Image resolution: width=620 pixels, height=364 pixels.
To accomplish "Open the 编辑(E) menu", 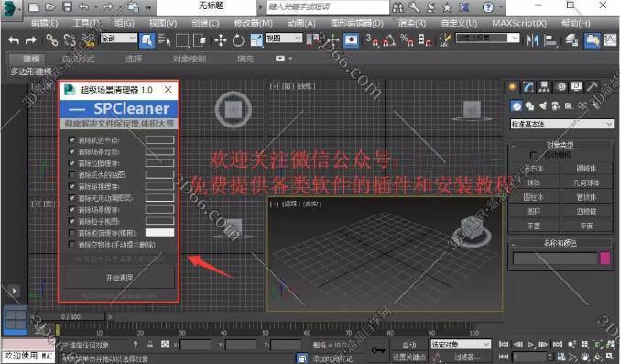I will tap(44, 23).
